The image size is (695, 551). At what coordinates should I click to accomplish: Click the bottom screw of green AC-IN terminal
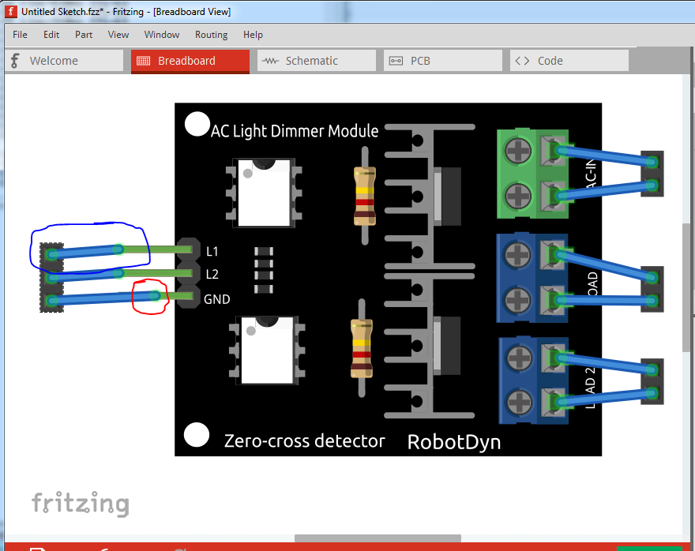point(518,195)
